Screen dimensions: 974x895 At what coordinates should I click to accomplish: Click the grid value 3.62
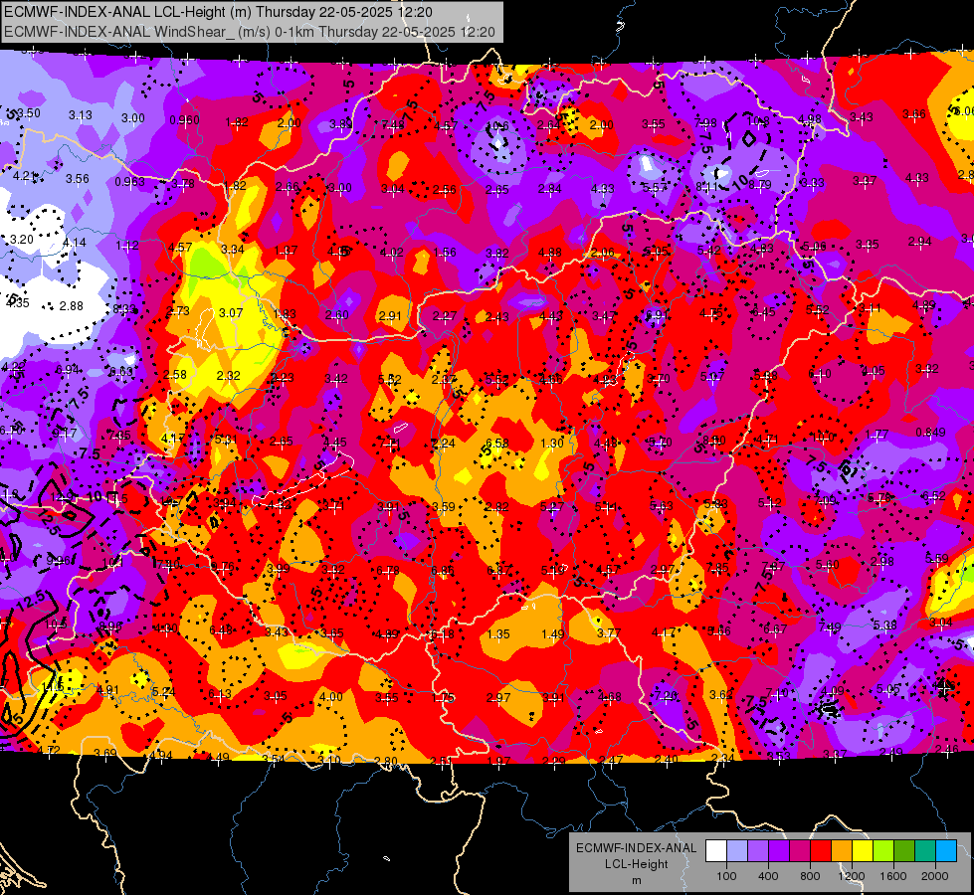[721, 694]
